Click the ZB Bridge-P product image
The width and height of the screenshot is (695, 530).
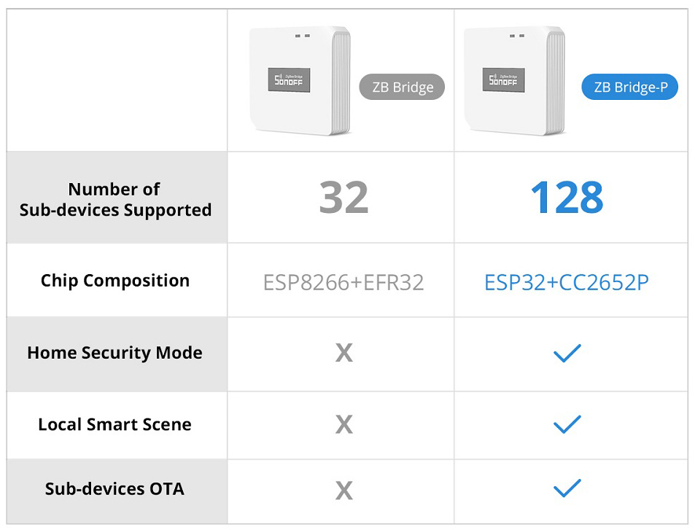515,80
